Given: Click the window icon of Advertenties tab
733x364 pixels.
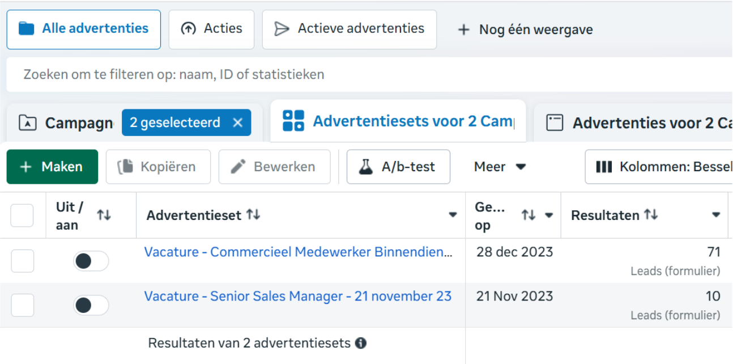Looking at the screenshot, I should [555, 122].
